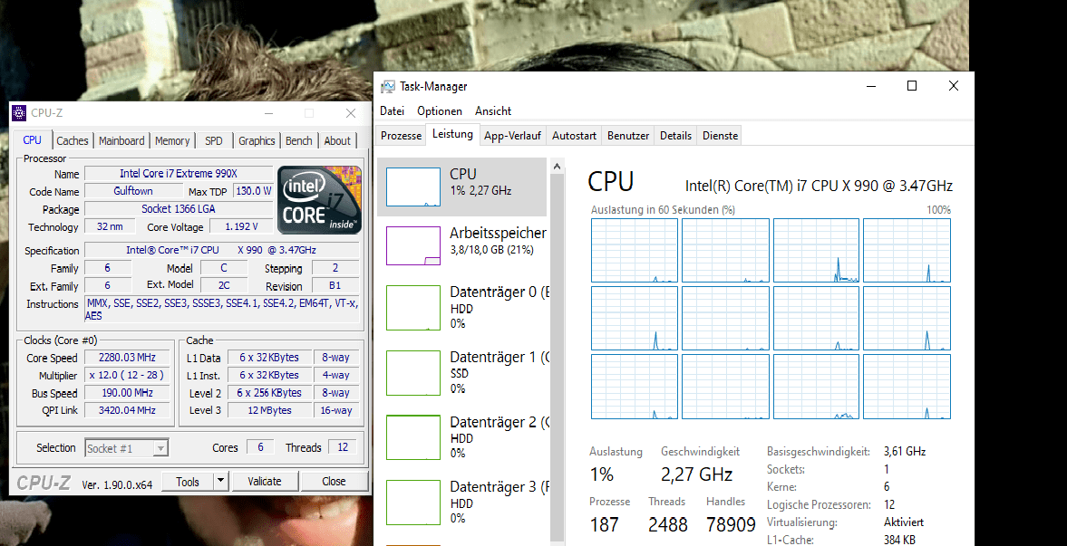
Task: Click the Intel Core i7 logo badge
Action: (x=319, y=200)
